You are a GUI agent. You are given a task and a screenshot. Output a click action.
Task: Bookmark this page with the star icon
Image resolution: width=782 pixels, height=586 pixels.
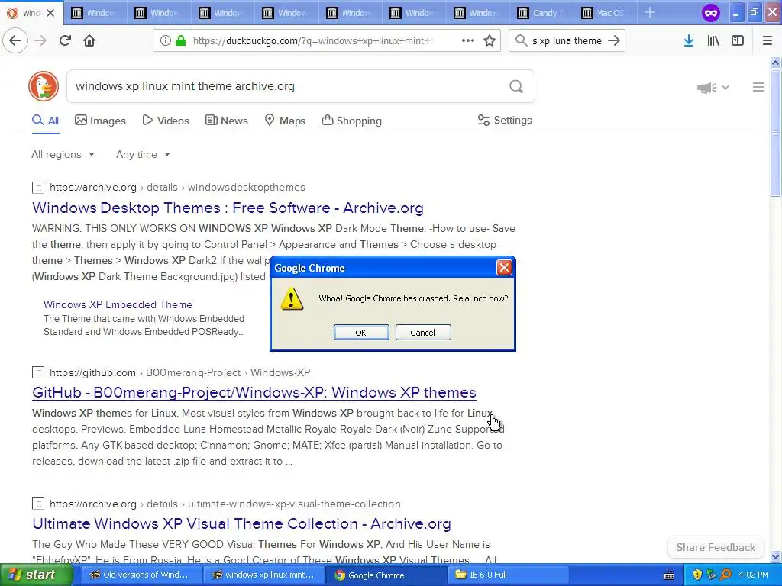click(x=490, y=40)
